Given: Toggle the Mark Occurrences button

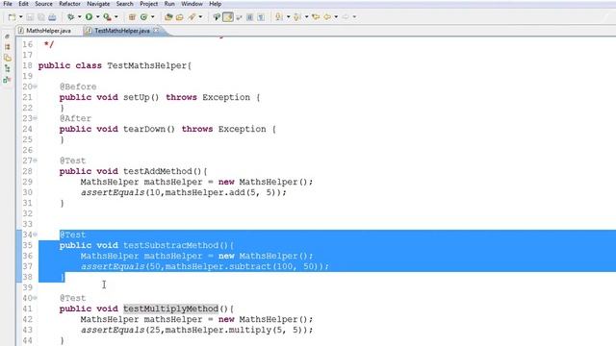Looking at the screenshot, I should click(228, 17).
